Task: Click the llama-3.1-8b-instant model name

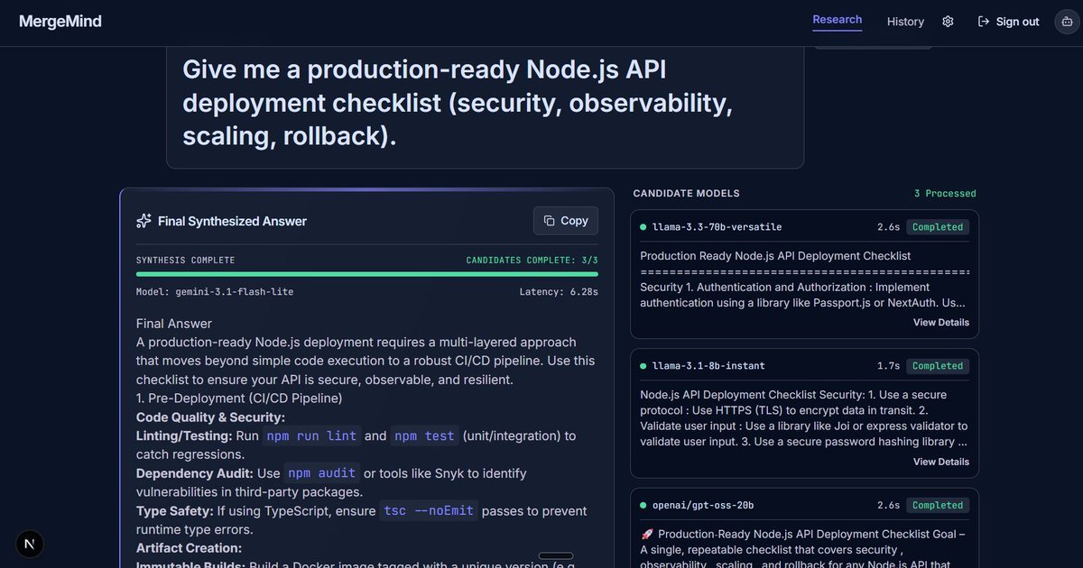Action: [x=708, y=366]
